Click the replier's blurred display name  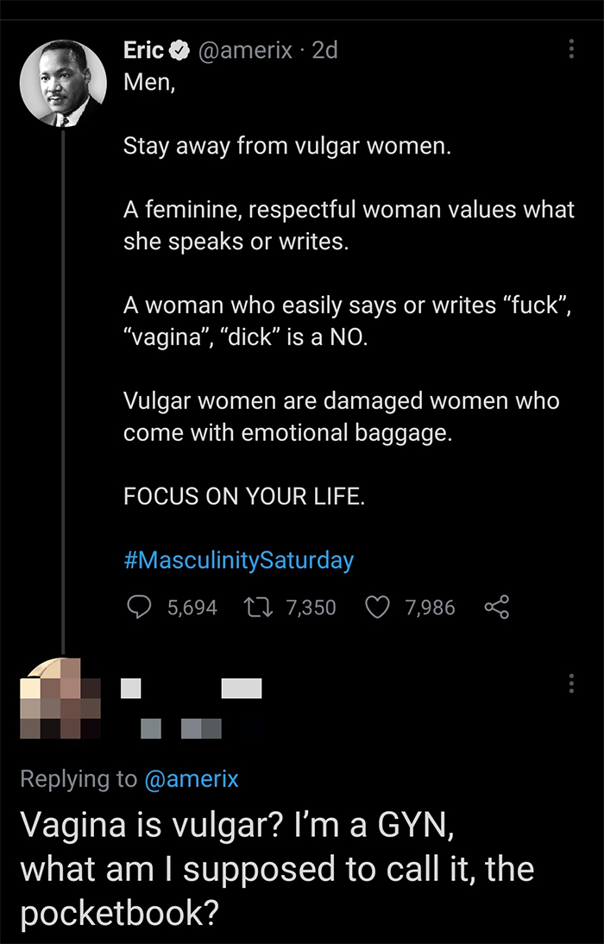[x=192, y=689]
